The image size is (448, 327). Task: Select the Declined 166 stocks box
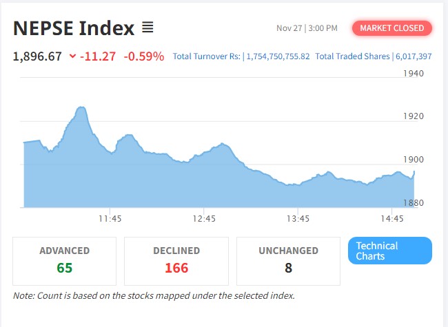[176, 261]
